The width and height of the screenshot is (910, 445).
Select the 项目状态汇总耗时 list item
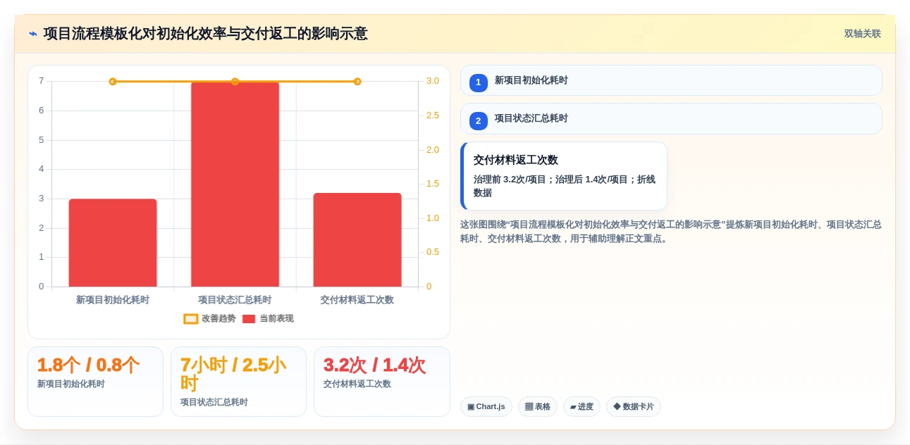coord(671,118)
